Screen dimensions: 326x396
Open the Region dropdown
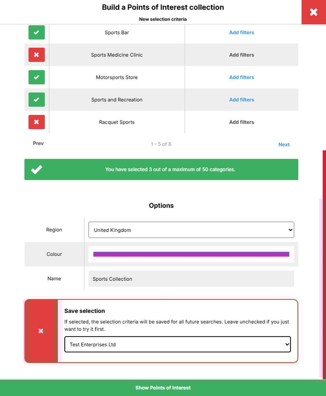pyautogui.click(x=191, y=230)
